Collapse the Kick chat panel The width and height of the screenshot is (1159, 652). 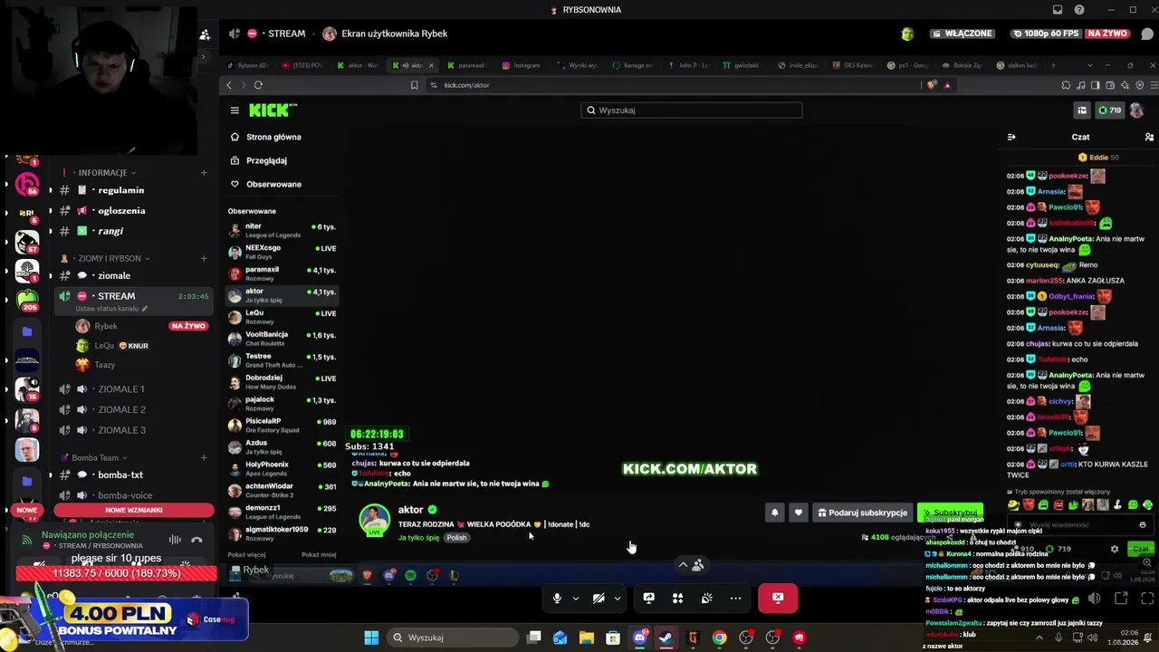[1011, 137]
